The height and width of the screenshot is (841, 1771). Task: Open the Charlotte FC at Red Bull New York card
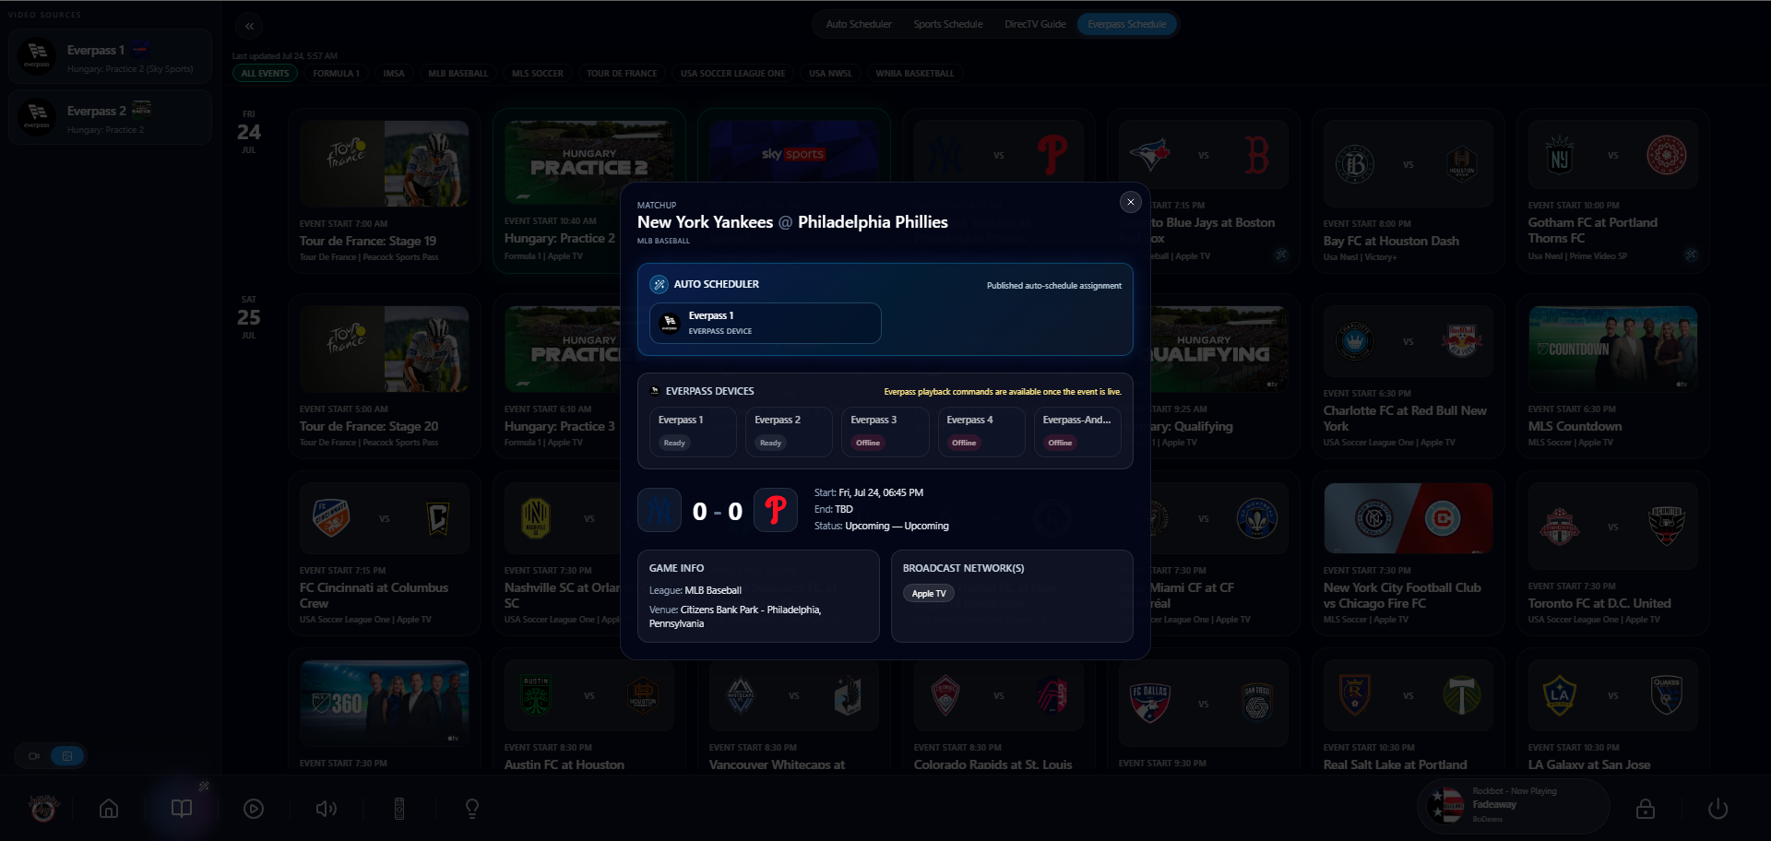(1408, 376)
